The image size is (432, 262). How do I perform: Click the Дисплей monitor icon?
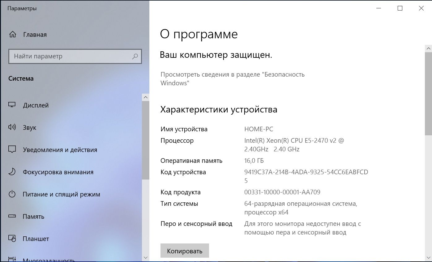click(12, 105)
